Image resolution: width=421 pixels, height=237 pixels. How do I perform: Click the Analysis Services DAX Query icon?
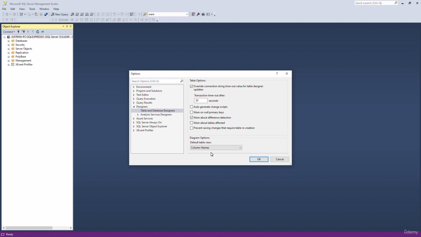pyautogui.click(x=92, y=14)
